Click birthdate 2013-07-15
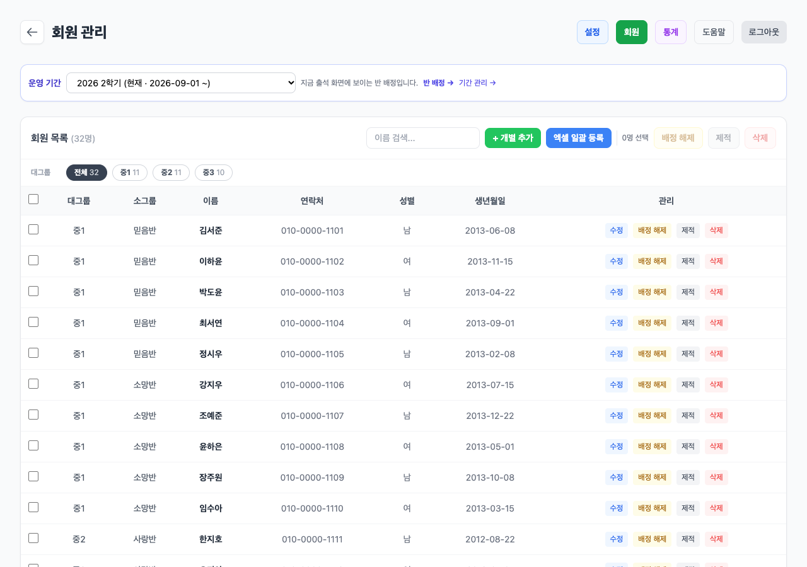 490,385
